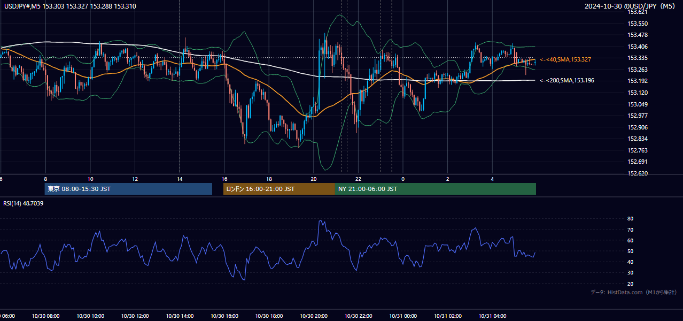Image resolution: width=683 pixels, height=321 pixels.
Task: Click price axis value 152.763
Action: [x=637, y=150]
